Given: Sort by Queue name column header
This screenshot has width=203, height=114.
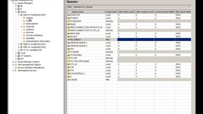Looking at the screenshot, I should (86, 12).
